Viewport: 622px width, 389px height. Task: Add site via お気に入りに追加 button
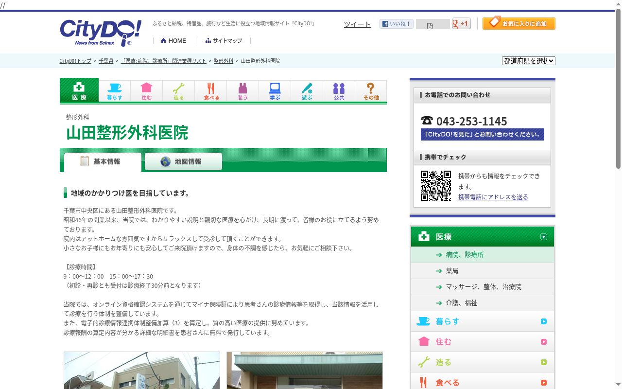(x=519, y=23)
